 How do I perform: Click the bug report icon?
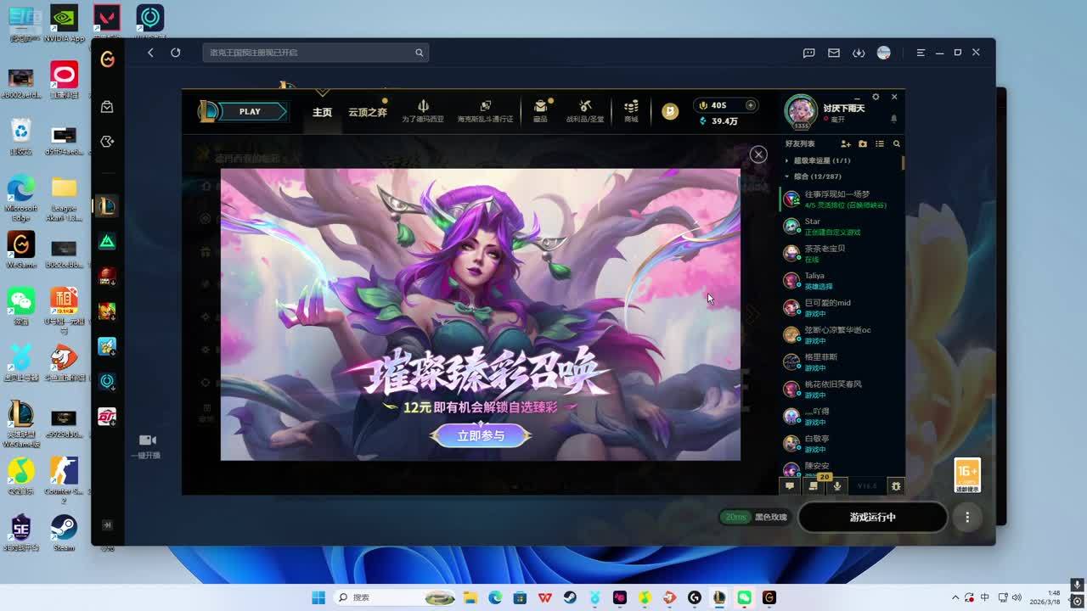click(x=896, y=486)
